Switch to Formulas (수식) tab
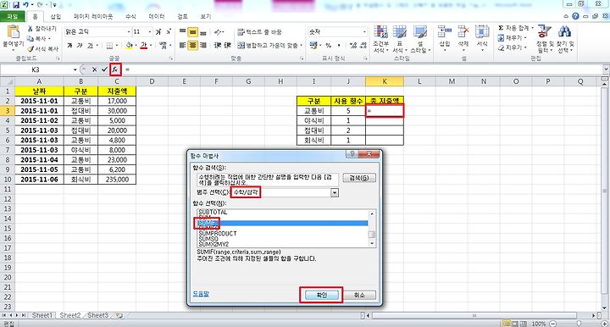Screen dimensions: 610x327 tap(130, 17)
